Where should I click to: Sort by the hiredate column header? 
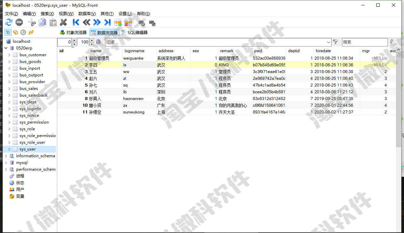(337, 51)
